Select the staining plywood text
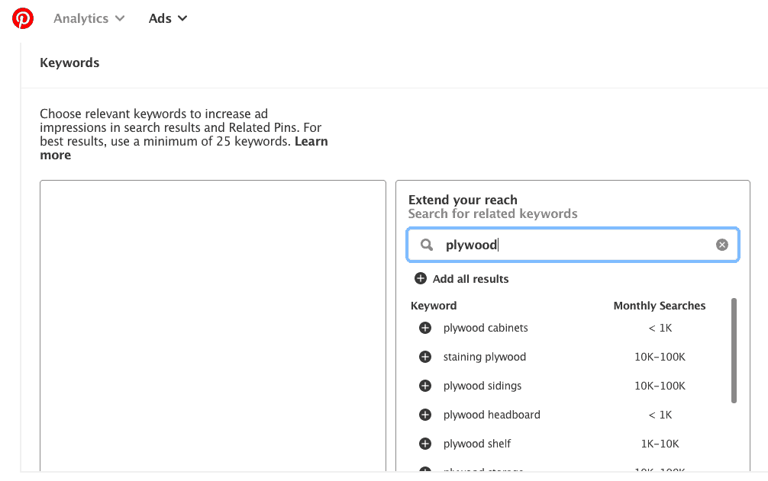Image resolution: width=768 pixels, height=481 pixels. pyautogui.click(x=485, y=357)
